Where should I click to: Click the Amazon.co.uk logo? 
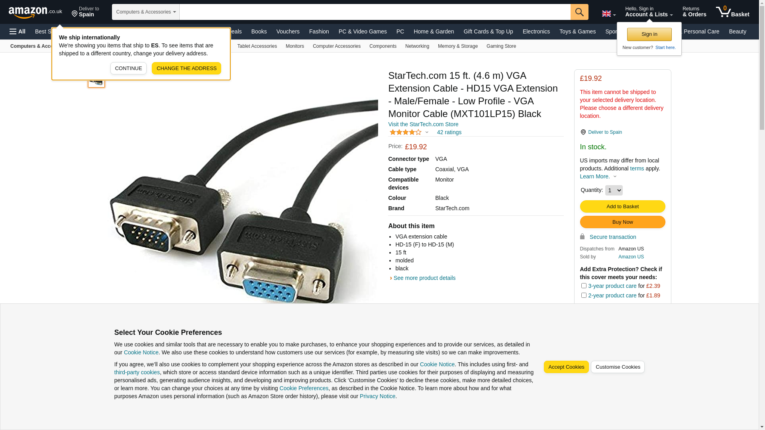tap(35, 12)
